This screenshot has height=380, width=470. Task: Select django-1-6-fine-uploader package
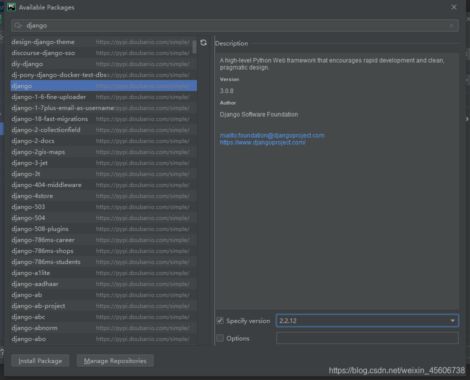103,97
